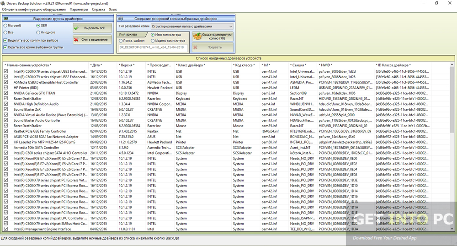Image resolution: width=457 pixels, height=246 pixels.
Task: Click the driver list scrollbar down arrow
Action: pos(452,229)
